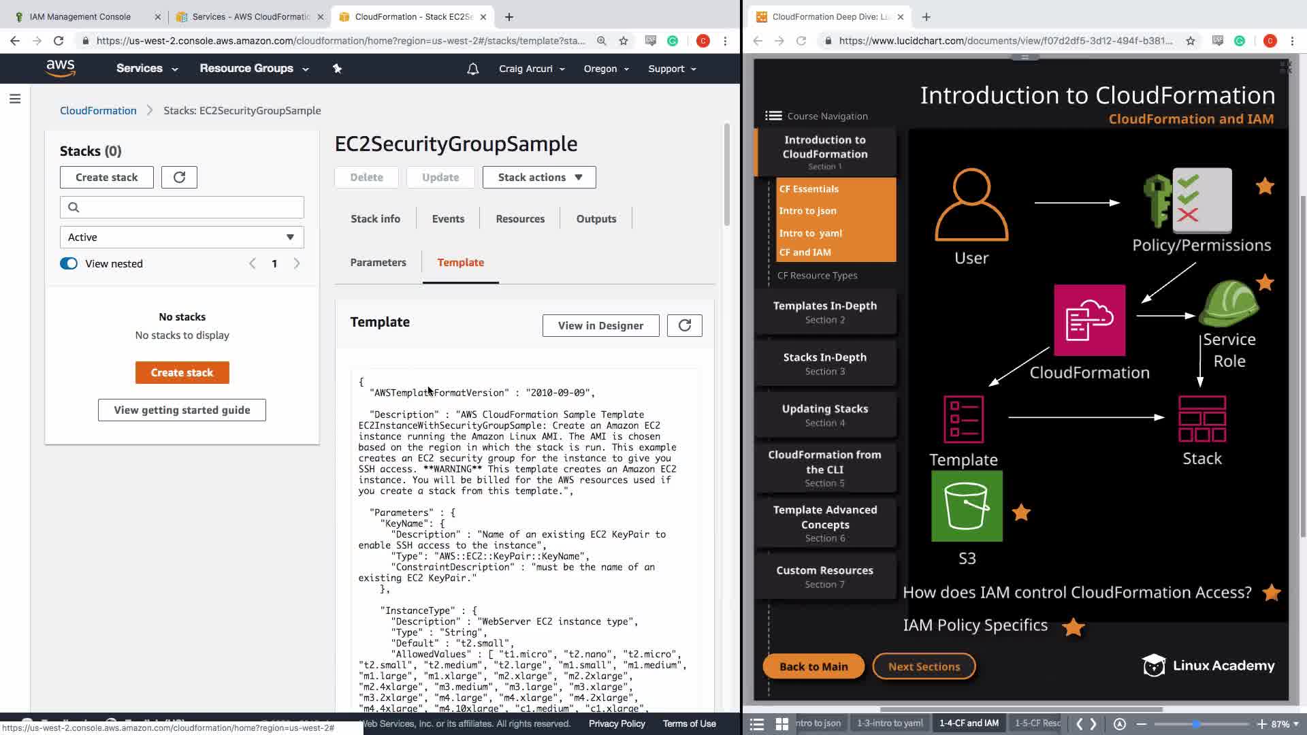
Task: Refresh the template view
Action: pyautogui.click(x=684, y=325)
